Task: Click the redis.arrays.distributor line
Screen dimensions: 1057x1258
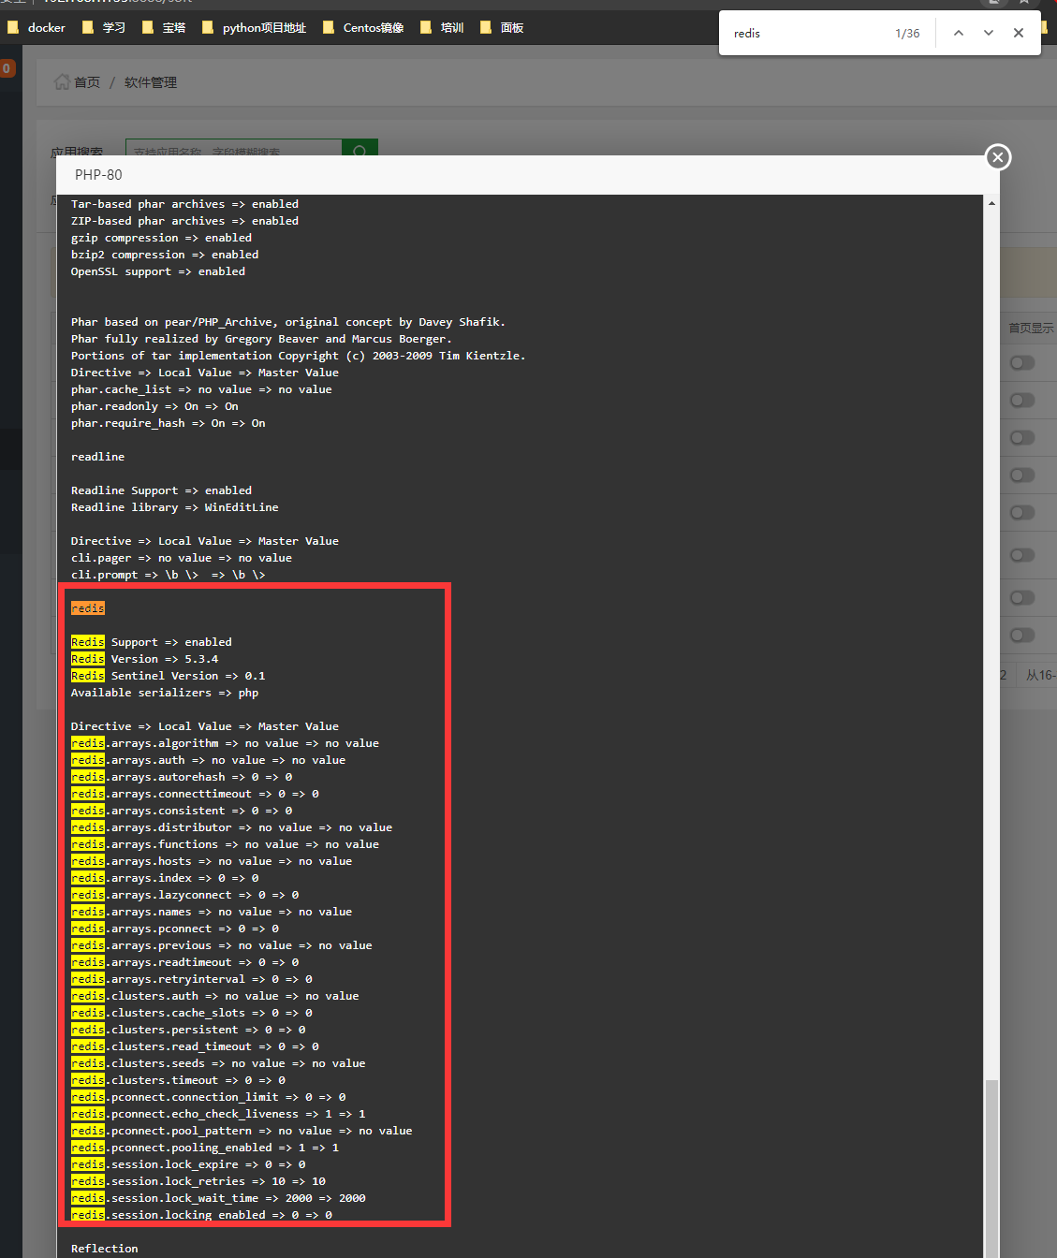Action: [x=232, y=827]
